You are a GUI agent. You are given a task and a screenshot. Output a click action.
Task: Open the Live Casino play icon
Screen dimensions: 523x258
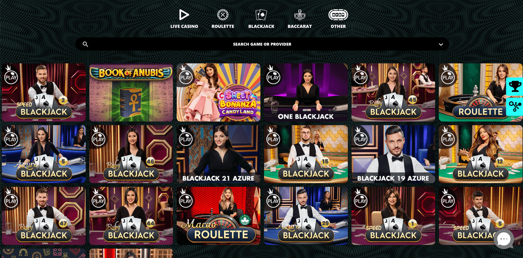tap(184, 15)
